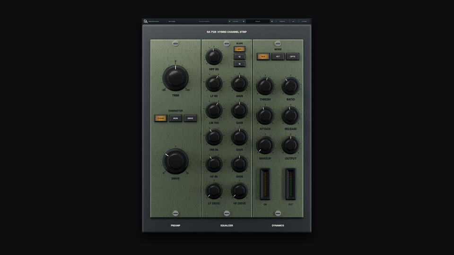The height and width of the screenshot is (255, 454).
Task: Click the HF DRIVE knob
Action: (239, 191)
